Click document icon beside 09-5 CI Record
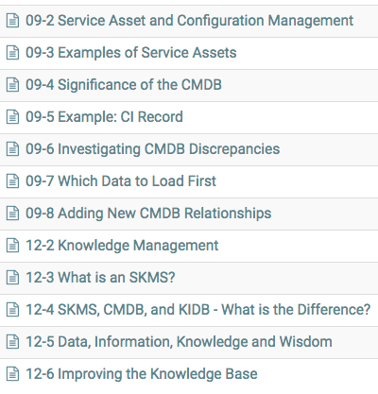Screen dimensions: 378x394 pyautogui.click(x=12, y=117)
